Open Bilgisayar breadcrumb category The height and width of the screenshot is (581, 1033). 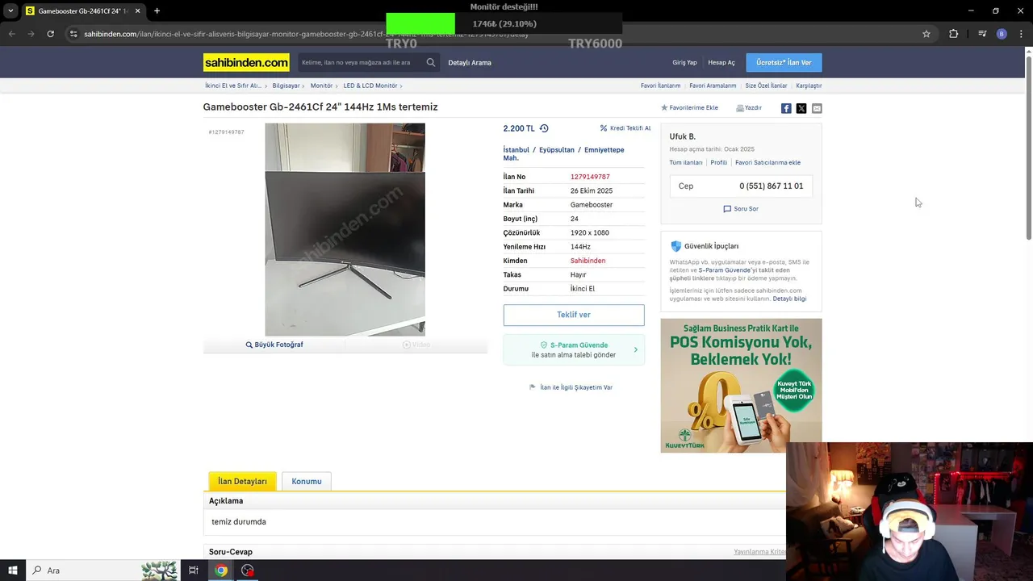click(x=286, y=86)
